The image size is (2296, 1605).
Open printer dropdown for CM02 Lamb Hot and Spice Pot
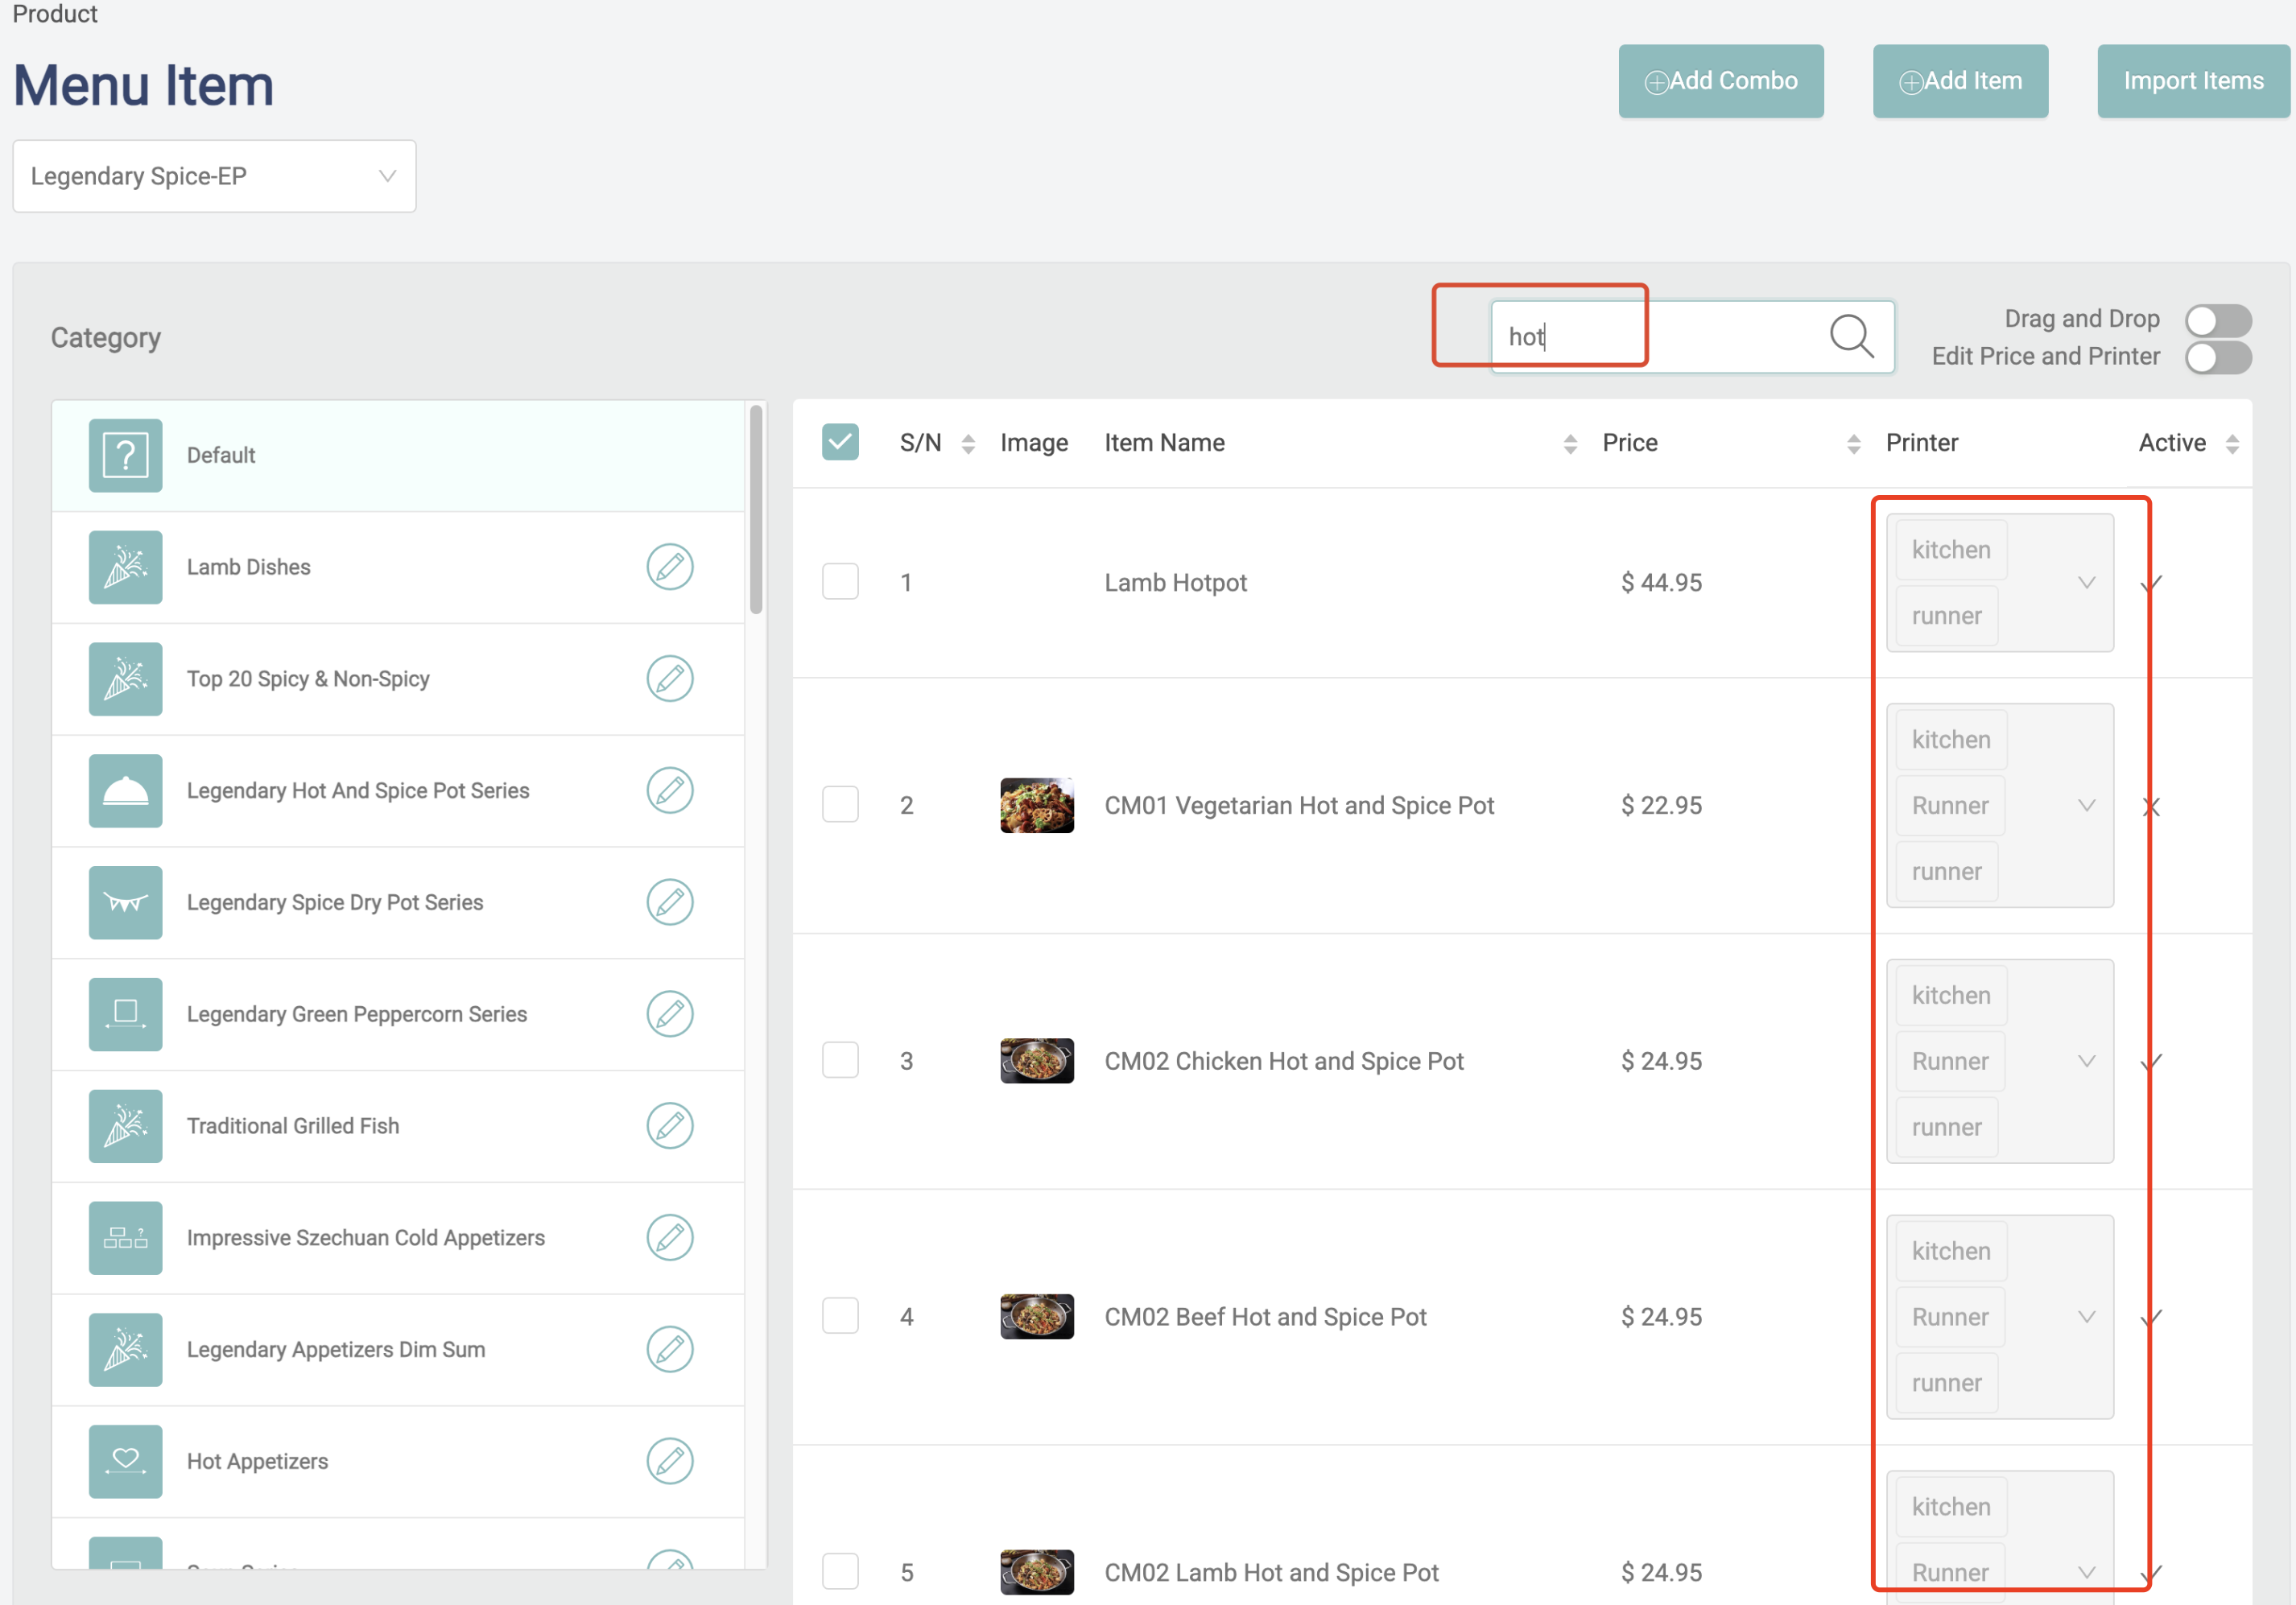click(2000, 1540)
